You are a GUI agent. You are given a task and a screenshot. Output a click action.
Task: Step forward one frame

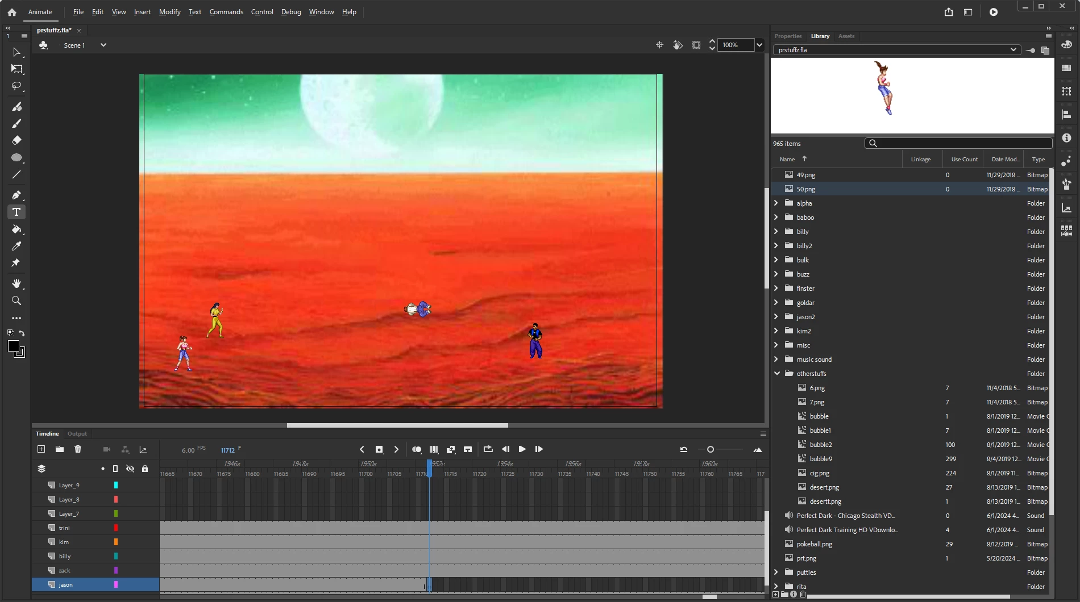click(x=539, y=449)
